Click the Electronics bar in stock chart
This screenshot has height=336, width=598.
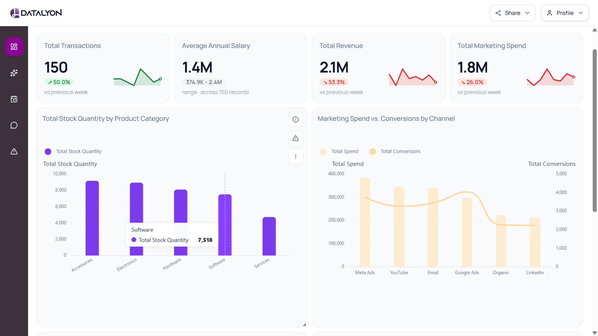136,202
